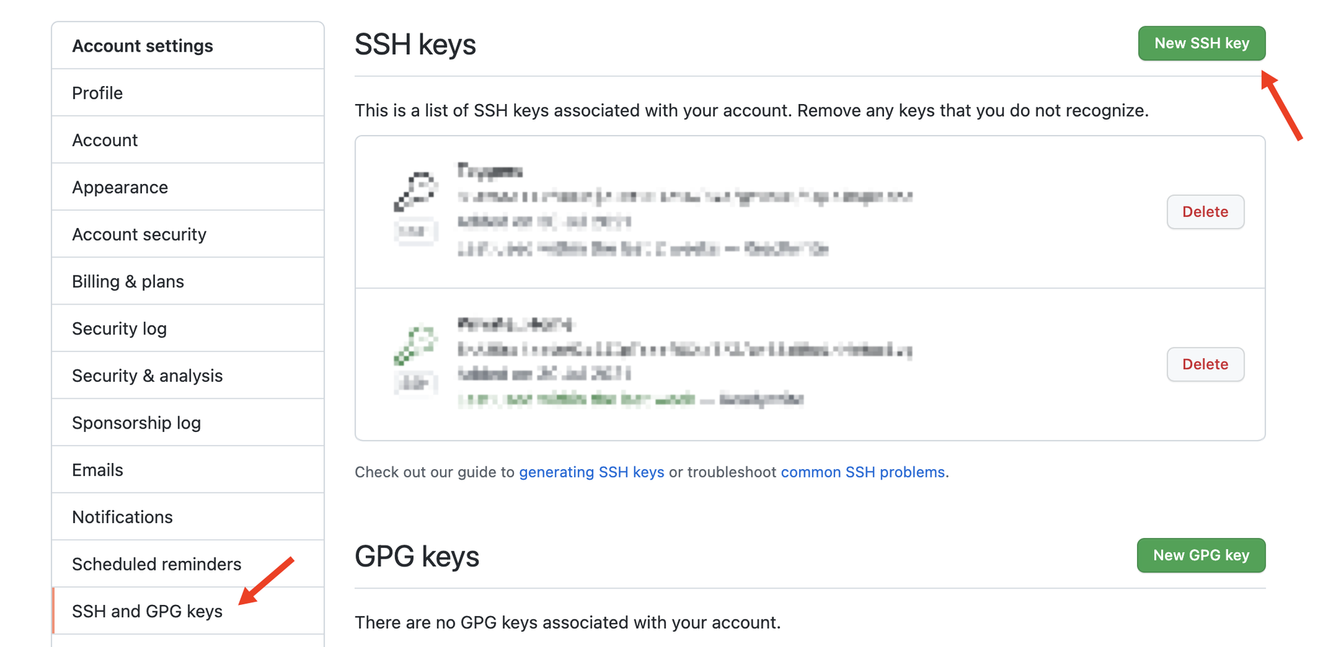Open Billing & plans section

(188, 281)
